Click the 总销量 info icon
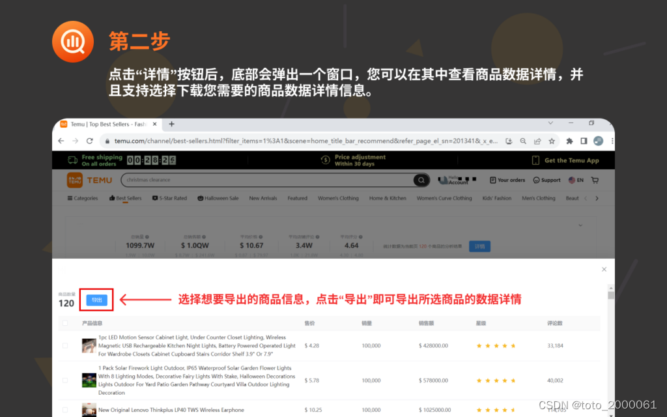 (147, 237)
